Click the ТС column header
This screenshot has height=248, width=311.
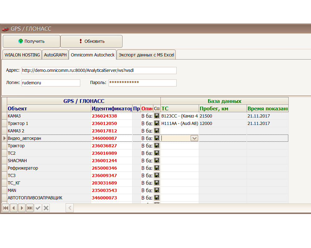pos(180,108)
